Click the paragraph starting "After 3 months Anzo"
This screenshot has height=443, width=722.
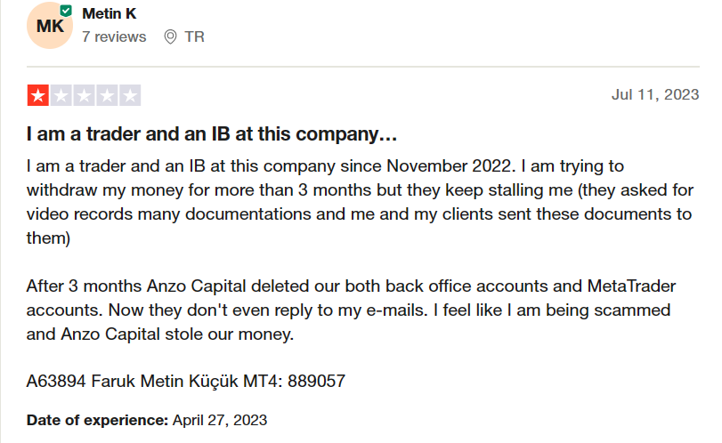tap(351, 310)
